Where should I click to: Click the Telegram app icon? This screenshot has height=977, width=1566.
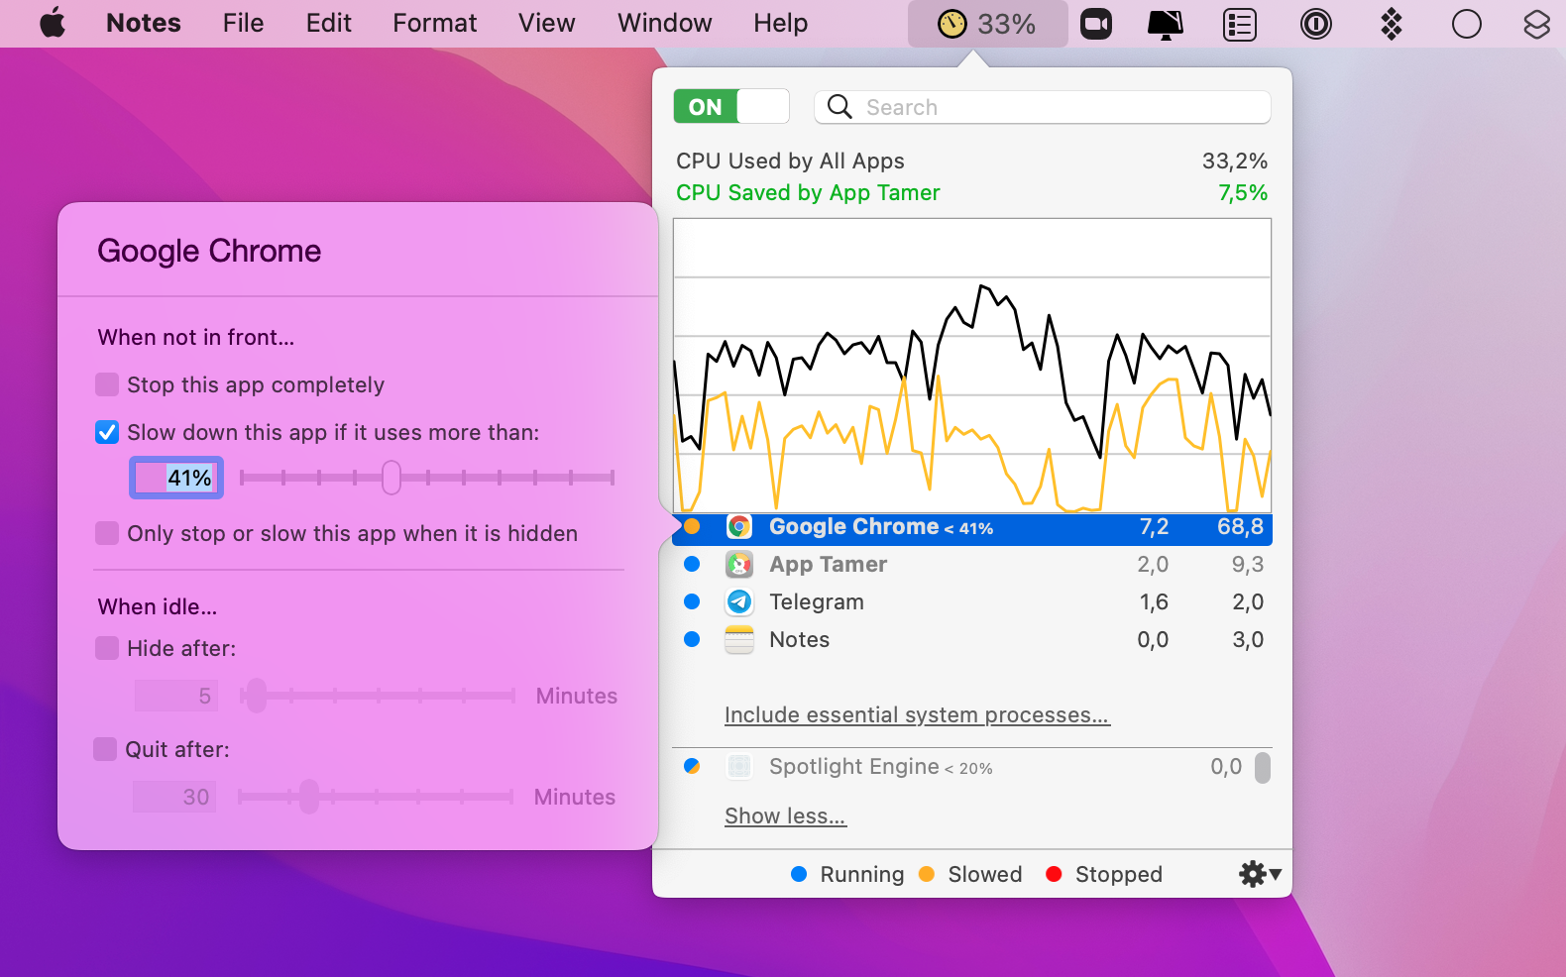pyautogui.click(x=739, y=602)
